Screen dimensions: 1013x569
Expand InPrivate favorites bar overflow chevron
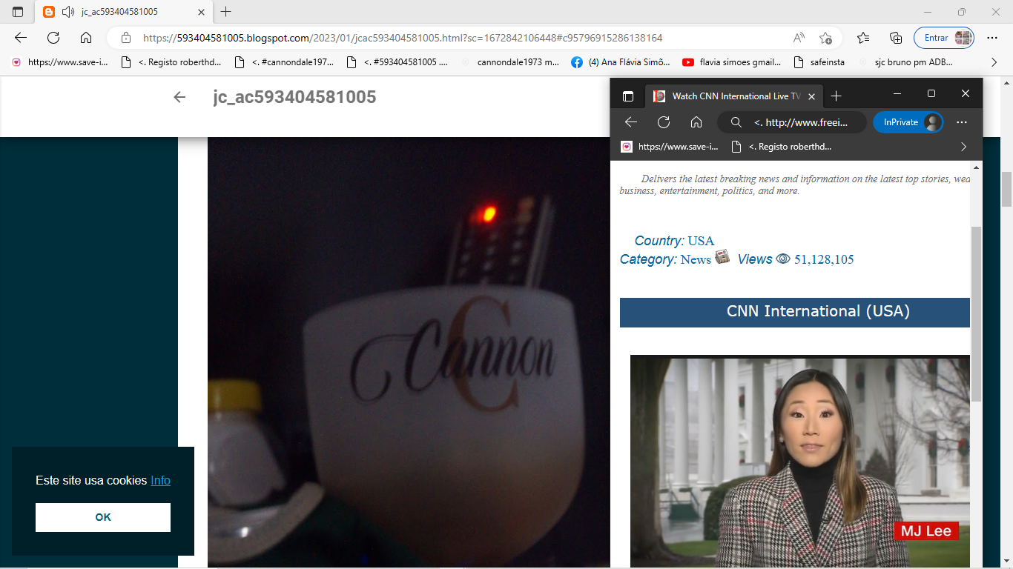[963, 147]
